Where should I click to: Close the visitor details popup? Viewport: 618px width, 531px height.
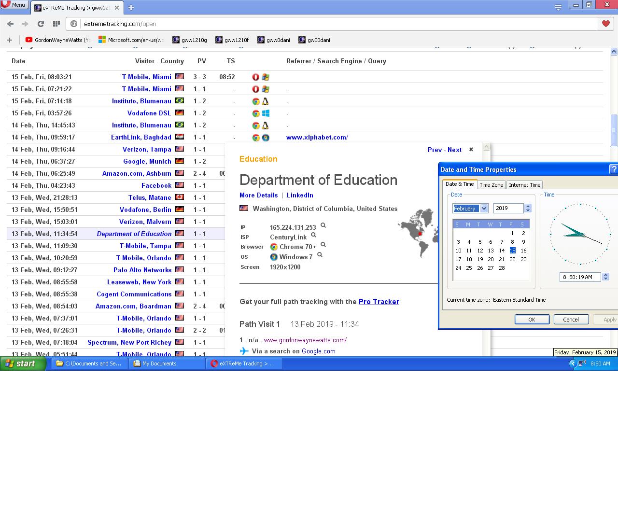coord(471,149)
